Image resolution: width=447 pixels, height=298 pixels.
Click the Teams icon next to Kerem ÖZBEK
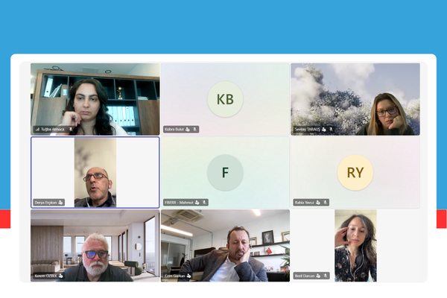[x=60, y=276]
